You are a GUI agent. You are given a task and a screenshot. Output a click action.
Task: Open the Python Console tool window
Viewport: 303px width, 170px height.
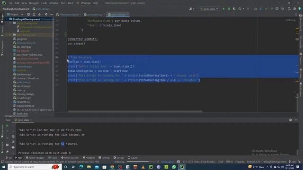[70, 158]
